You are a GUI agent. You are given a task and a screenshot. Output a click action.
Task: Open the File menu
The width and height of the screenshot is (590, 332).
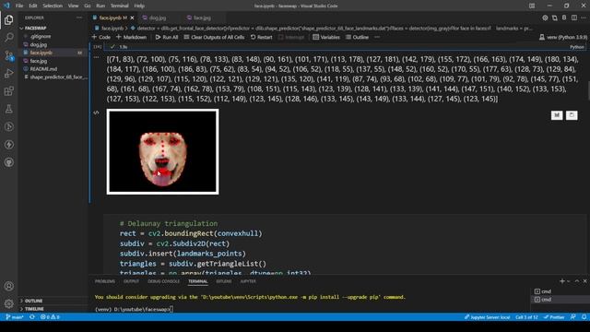[x=19, y=6]
